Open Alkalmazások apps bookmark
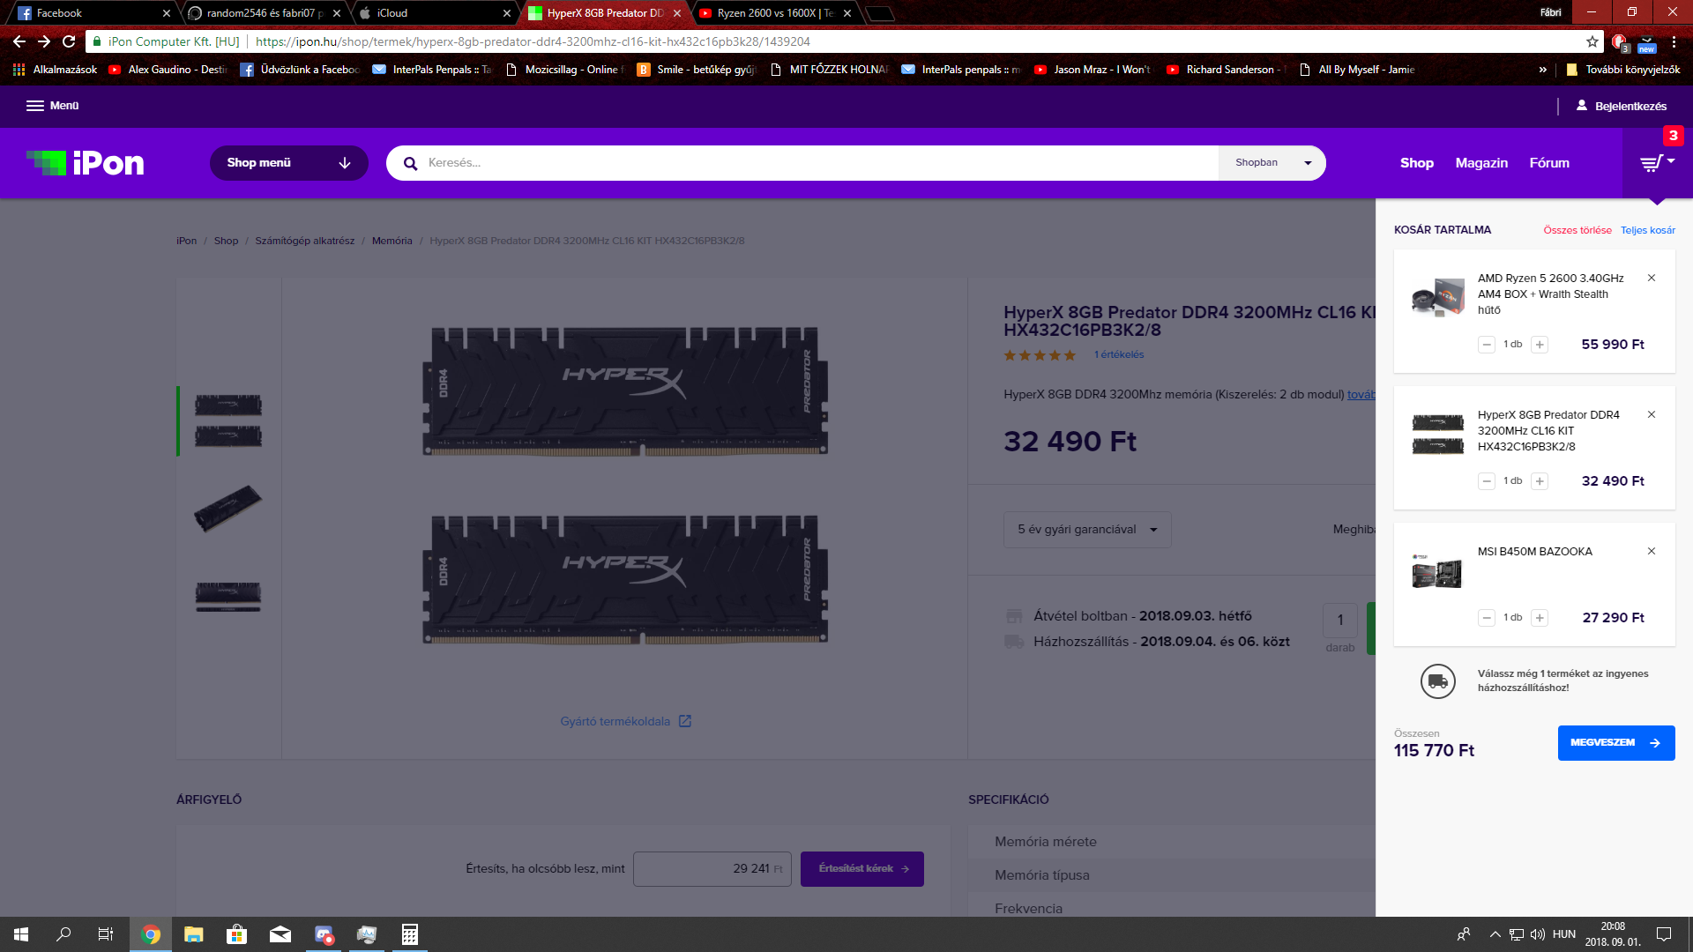1693x952 pixels. [55, 70]
